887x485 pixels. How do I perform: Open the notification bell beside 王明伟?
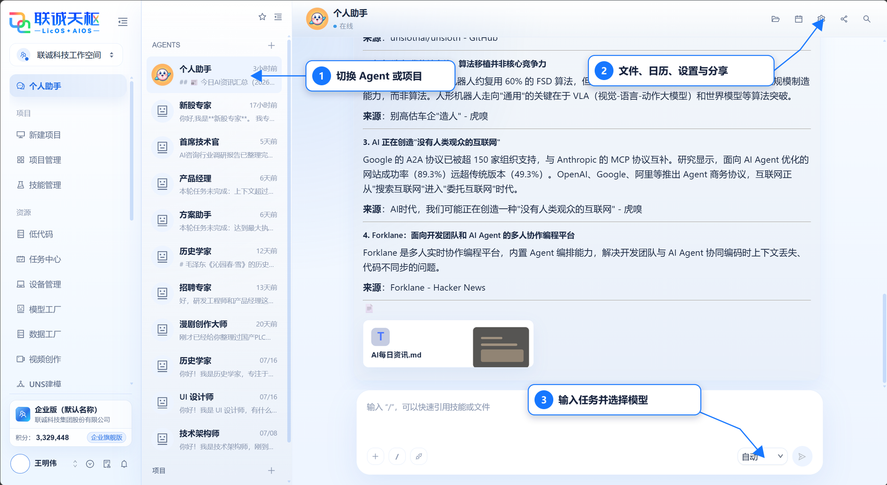[x=124, y=464]
